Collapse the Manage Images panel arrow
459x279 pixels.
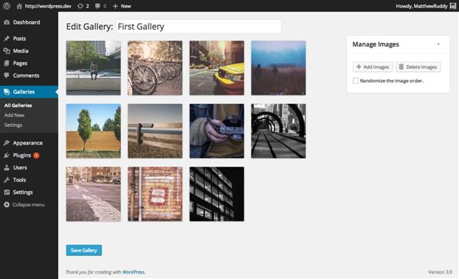point(438,44)
